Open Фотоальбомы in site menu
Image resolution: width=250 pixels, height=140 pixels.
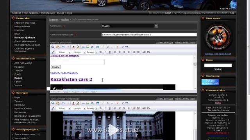pos(22,26)
